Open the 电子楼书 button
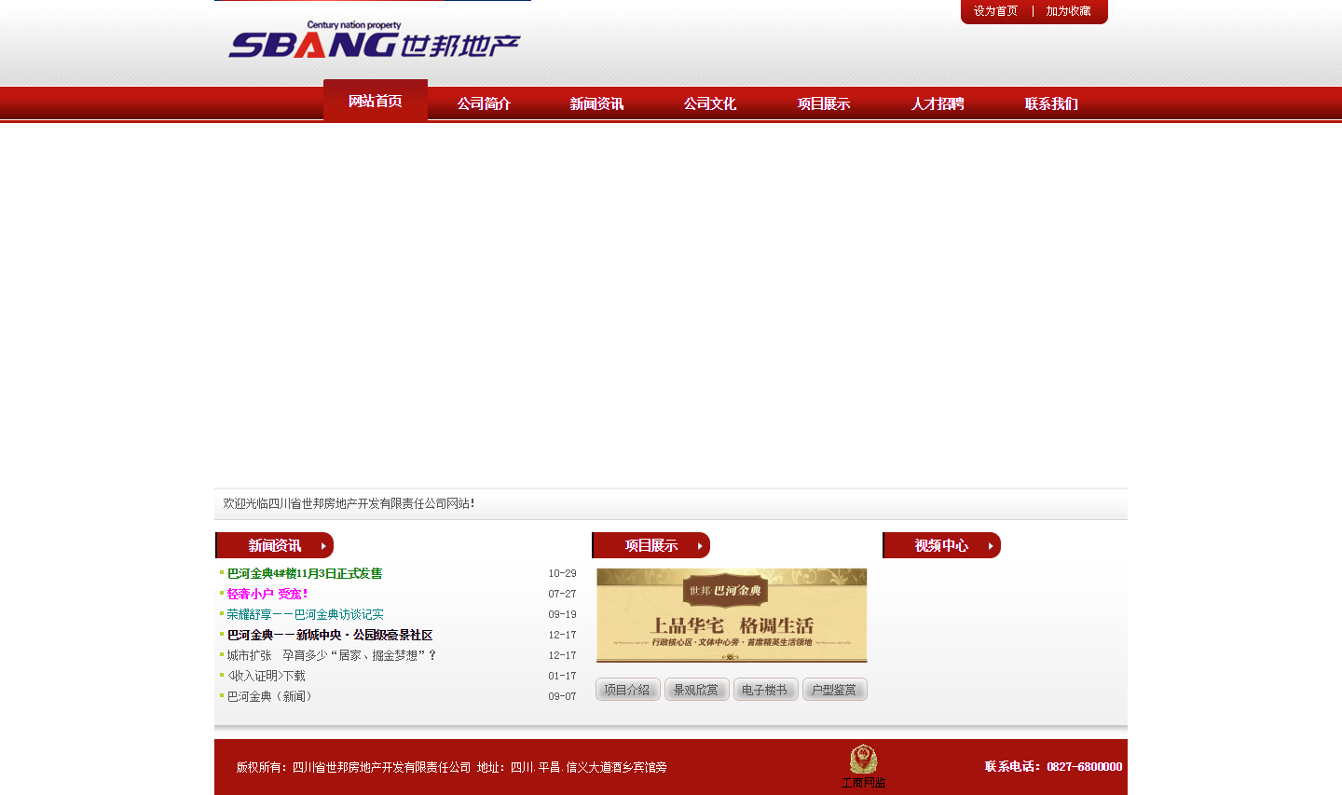This screenshot has width=1342, height=795. (765, 690)
